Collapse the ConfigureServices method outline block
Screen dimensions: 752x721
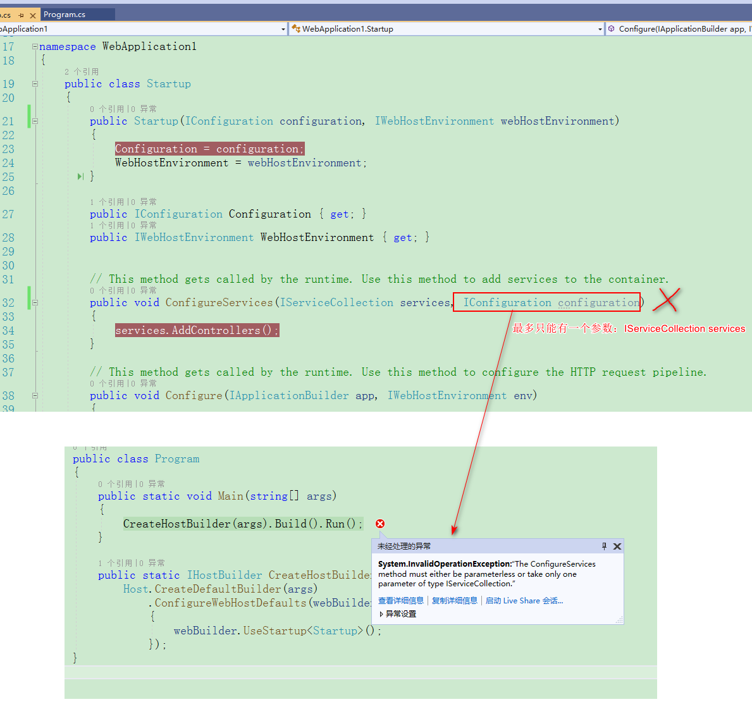[35, 302]
